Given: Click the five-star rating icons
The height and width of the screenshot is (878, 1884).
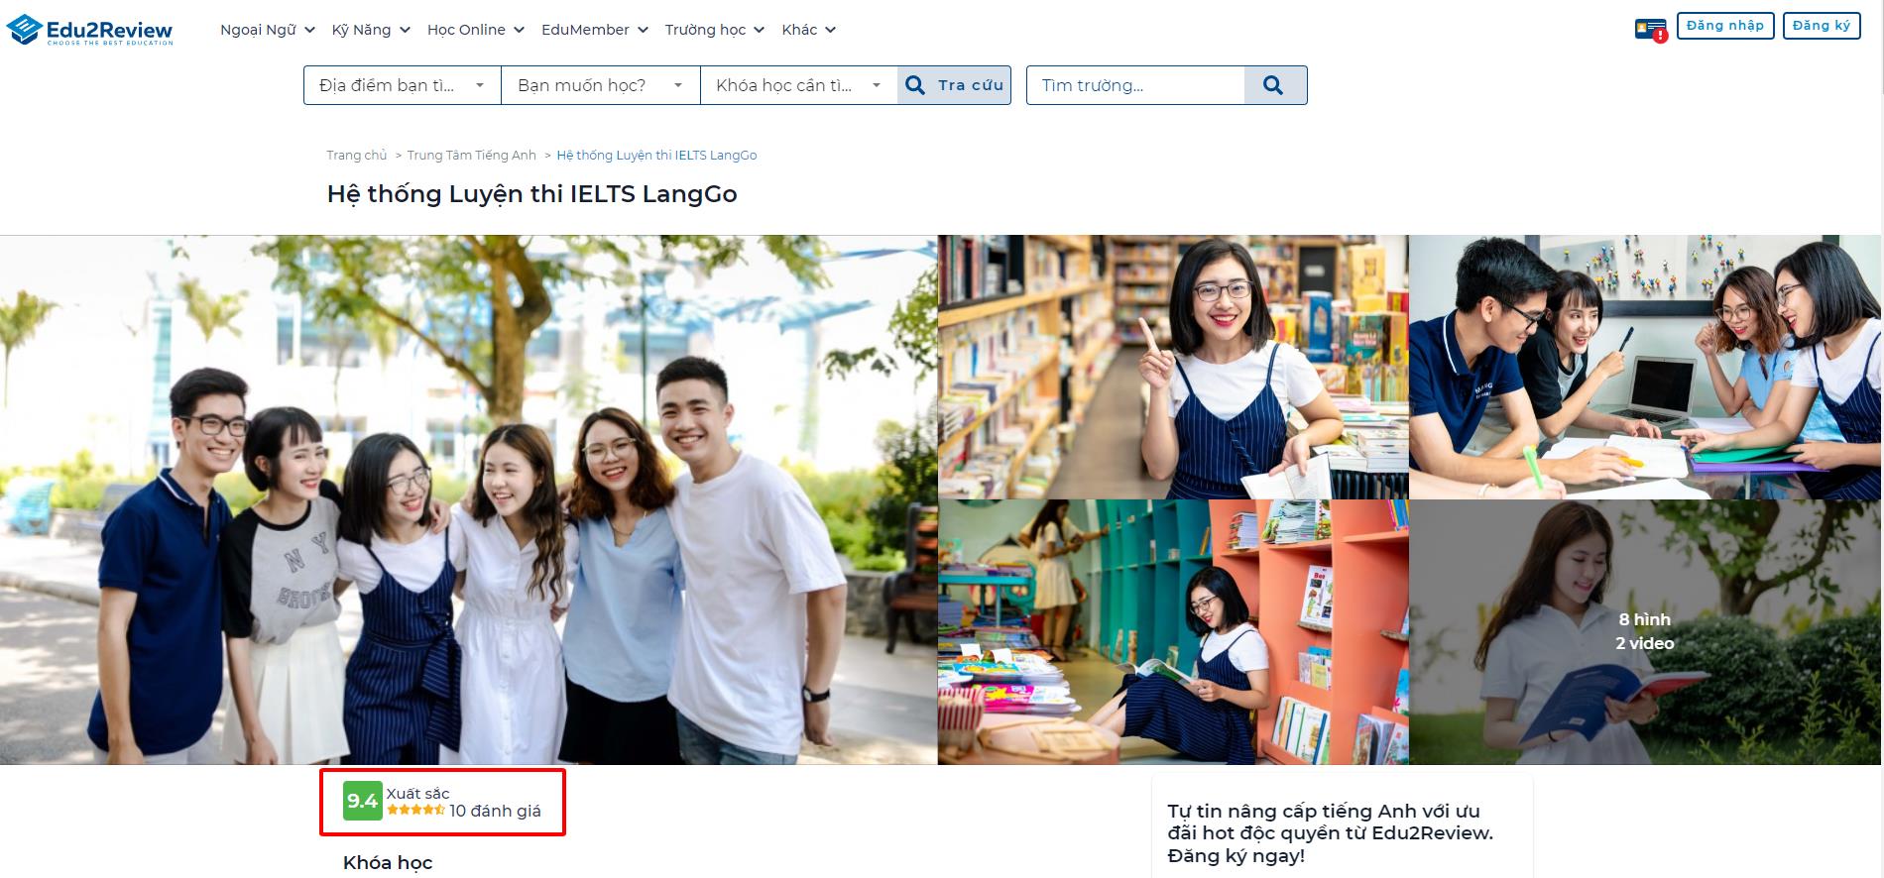Looking at the screenshot, I should (415, 810).
